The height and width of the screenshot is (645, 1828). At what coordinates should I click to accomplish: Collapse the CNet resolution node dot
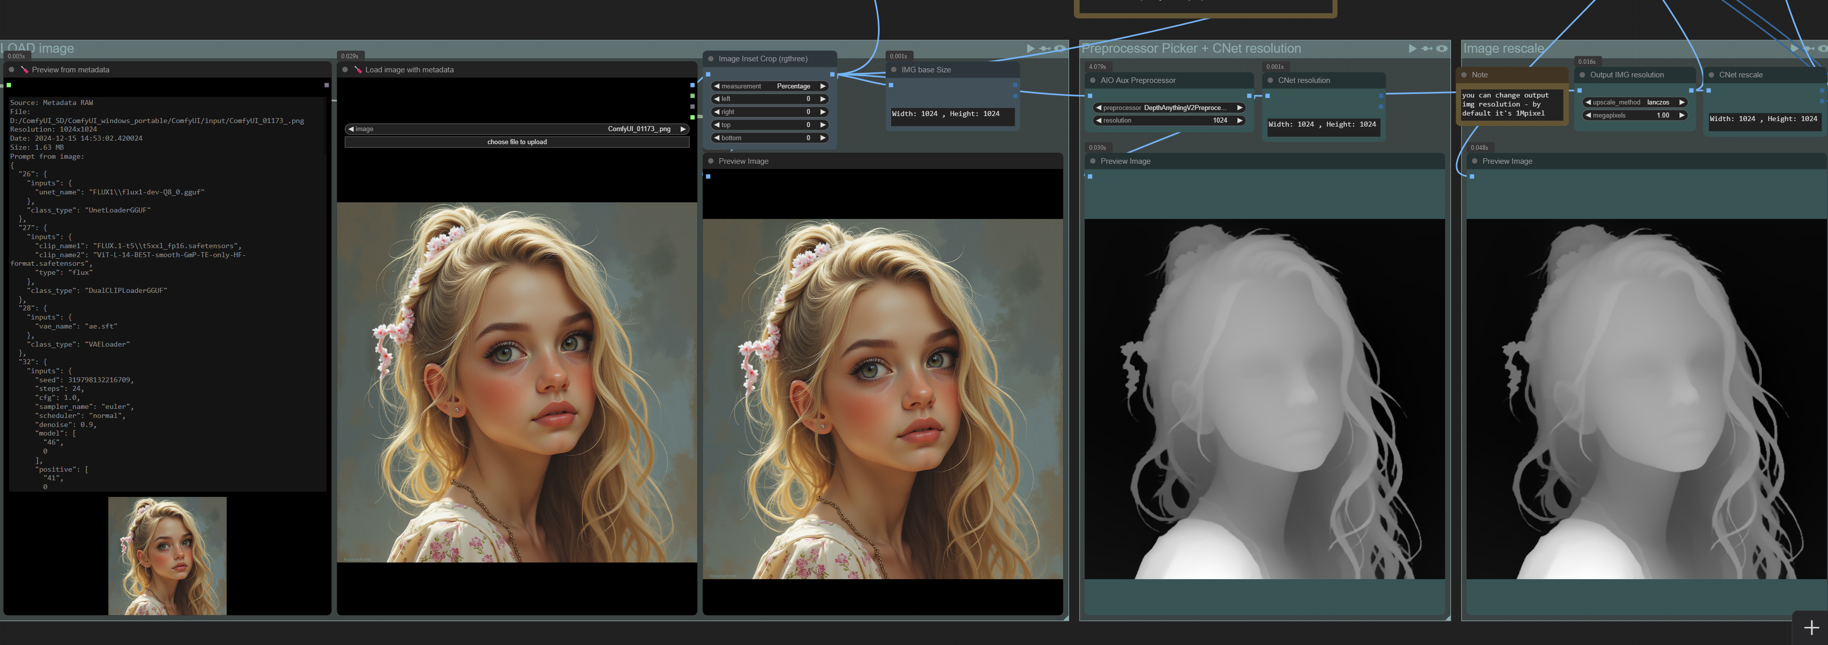coord(1270,80)
